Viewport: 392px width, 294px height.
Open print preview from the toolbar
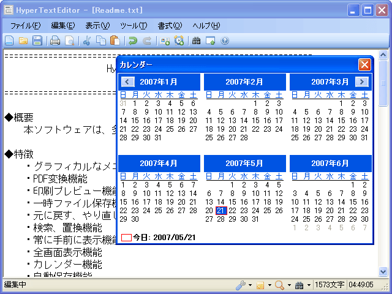70,41
